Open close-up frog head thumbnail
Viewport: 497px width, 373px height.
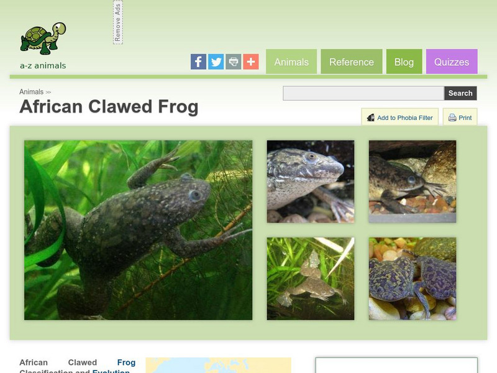click(x=311, y=182)
